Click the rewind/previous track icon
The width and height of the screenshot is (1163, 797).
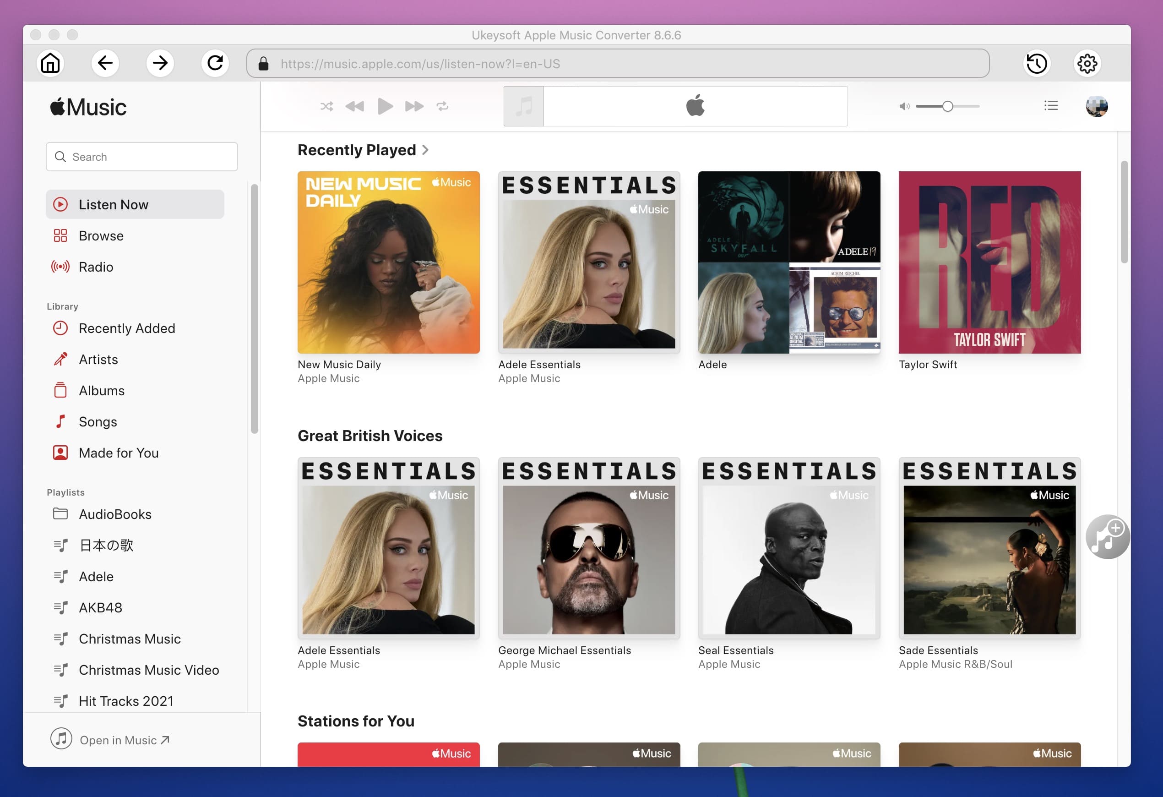click(354, 106)
